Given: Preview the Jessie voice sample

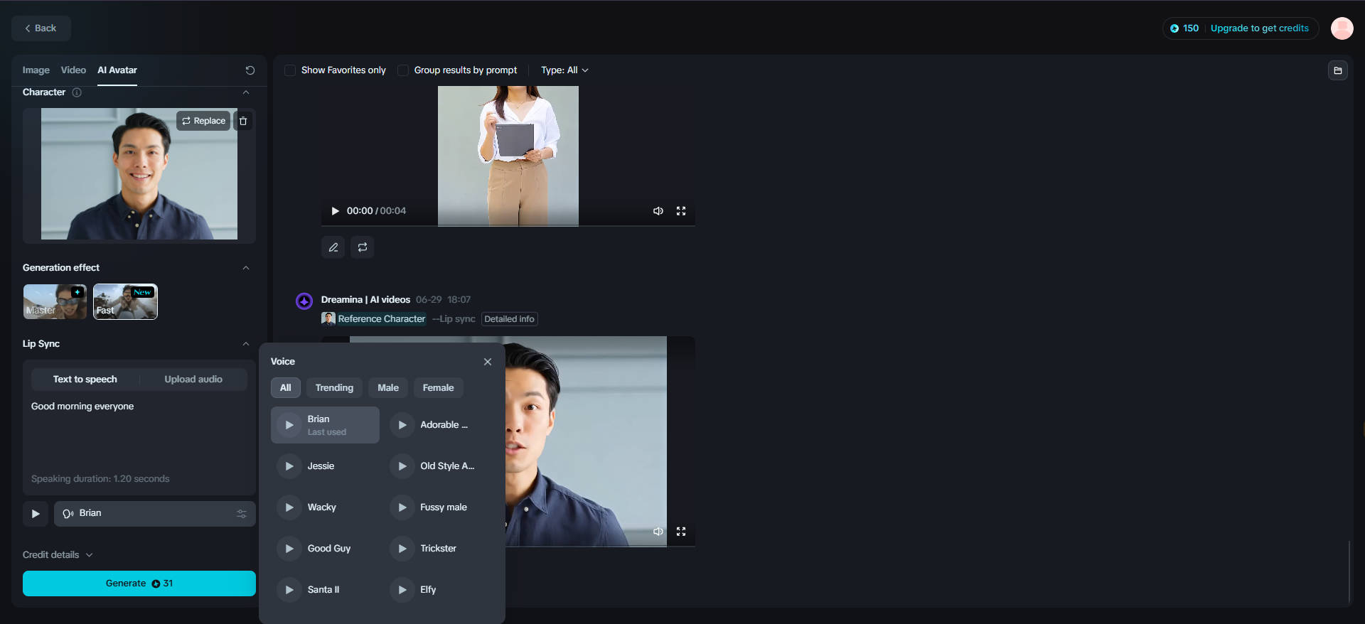Looking at the screenshot, I should click(289, 466).
